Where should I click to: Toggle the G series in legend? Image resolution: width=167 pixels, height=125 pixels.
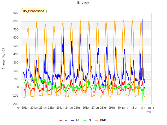coord(63,120)
